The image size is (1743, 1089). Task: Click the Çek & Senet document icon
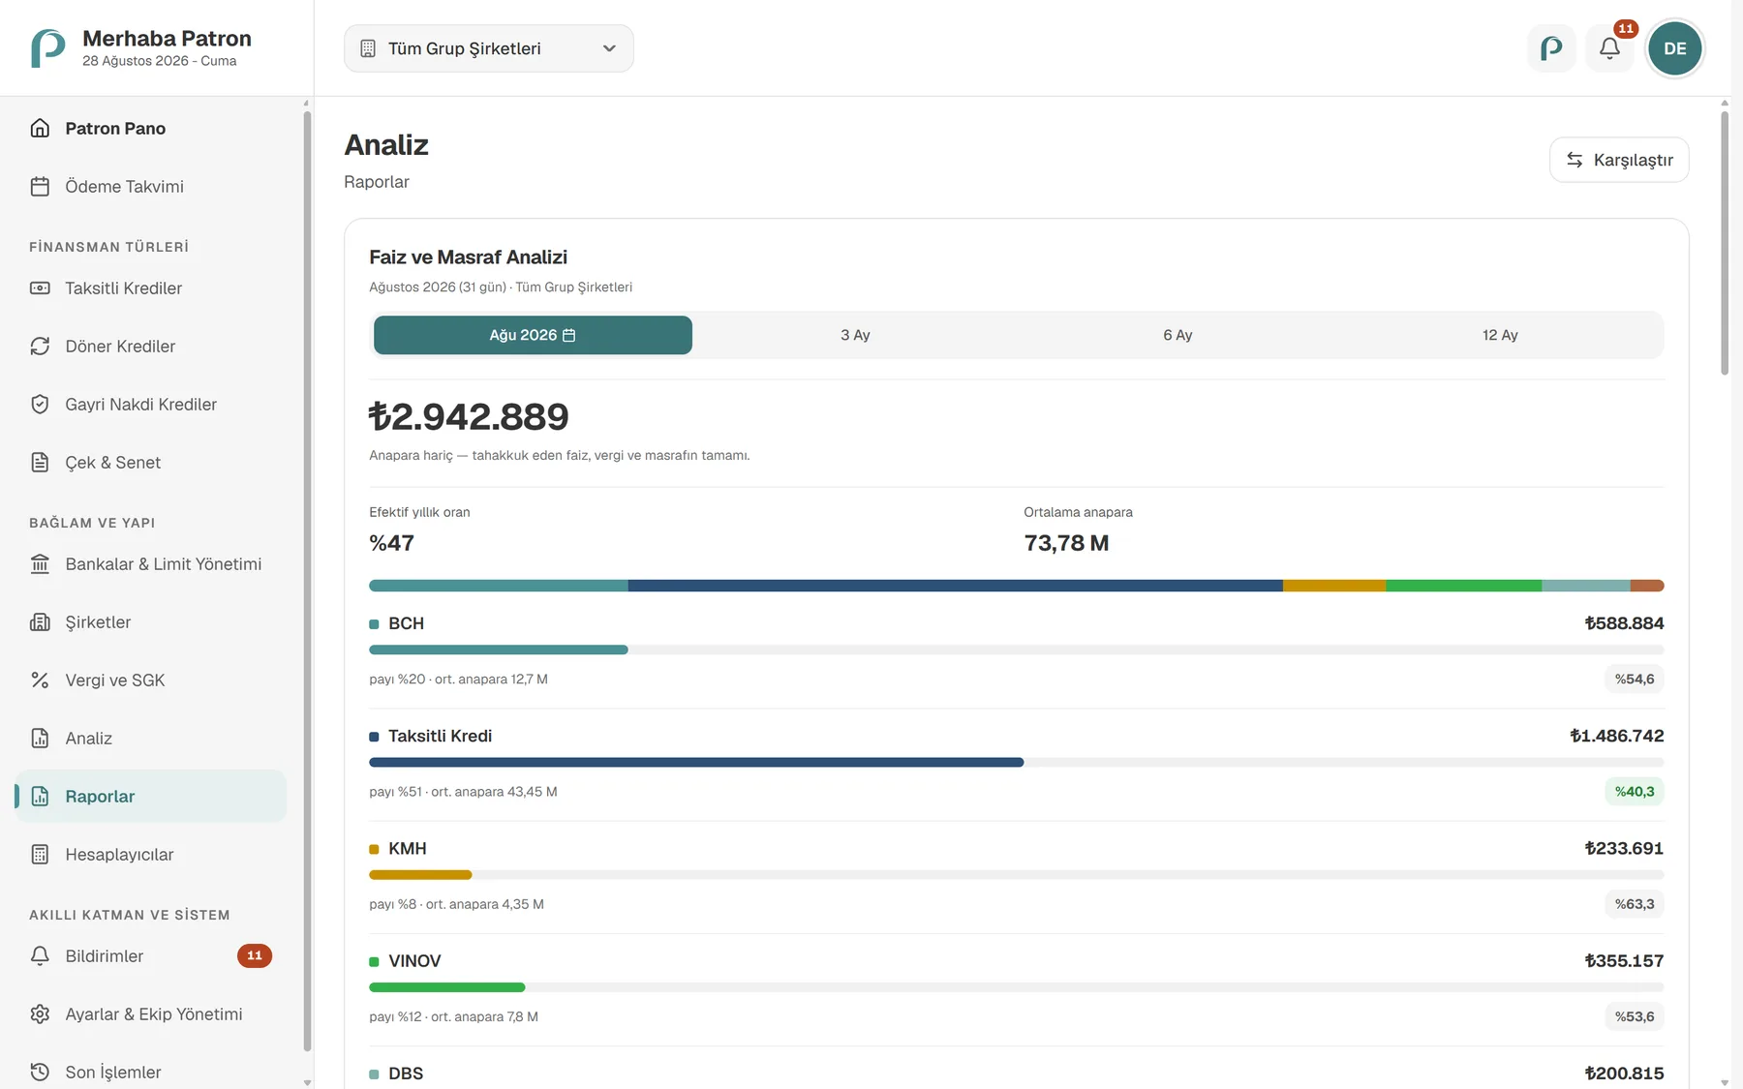click(x=40, y=463)
